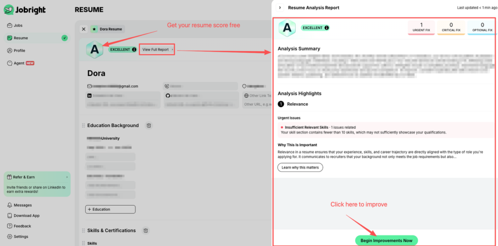Select the Dora Resume tab chip
The height and width of the screenshot is (246, 498).
107,29
